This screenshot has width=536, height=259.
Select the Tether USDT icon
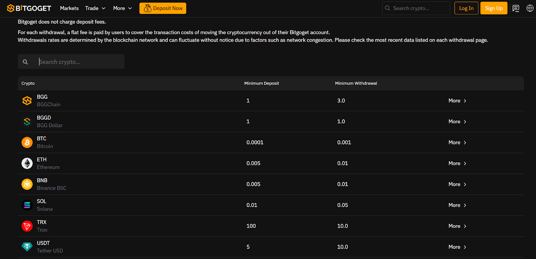click(x=27, y=247)
